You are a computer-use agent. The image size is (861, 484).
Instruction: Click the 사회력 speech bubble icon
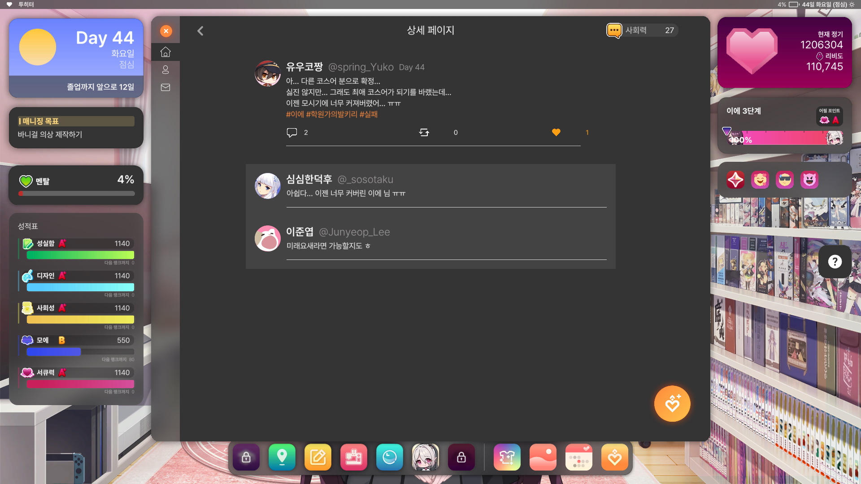pos(614,30)
